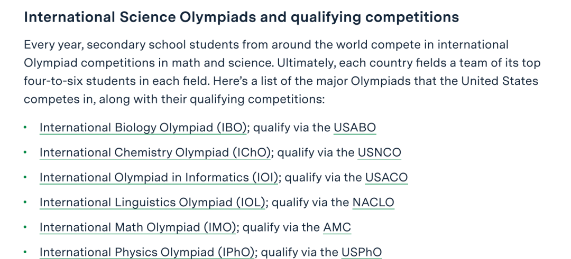The height and width of the screenshot is (259, 571).
Task: Go to the USPhO link
Action: [362, 252]
